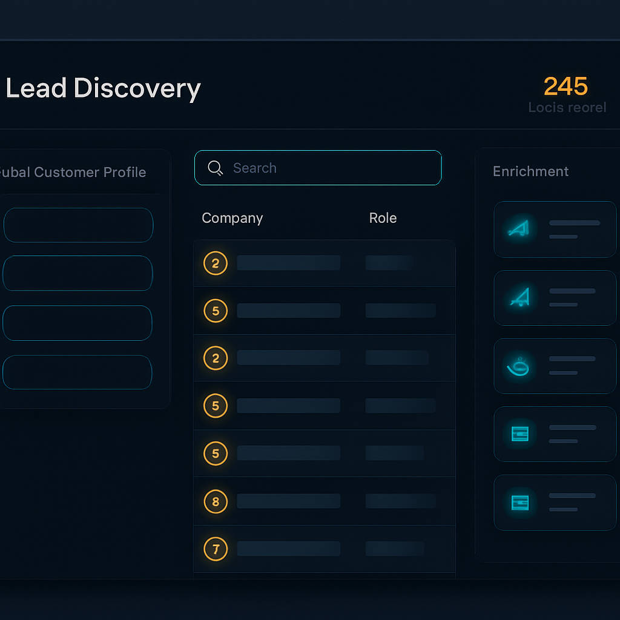The width and height of the screenshot is (620, 620).
Task: Open the swirl icon enrichment card
Action: 555,366
